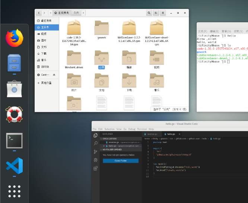The width and height of the screenshot is (248, 203).
Task: Open VS Code Selection menu
Action: pos(109,129)
